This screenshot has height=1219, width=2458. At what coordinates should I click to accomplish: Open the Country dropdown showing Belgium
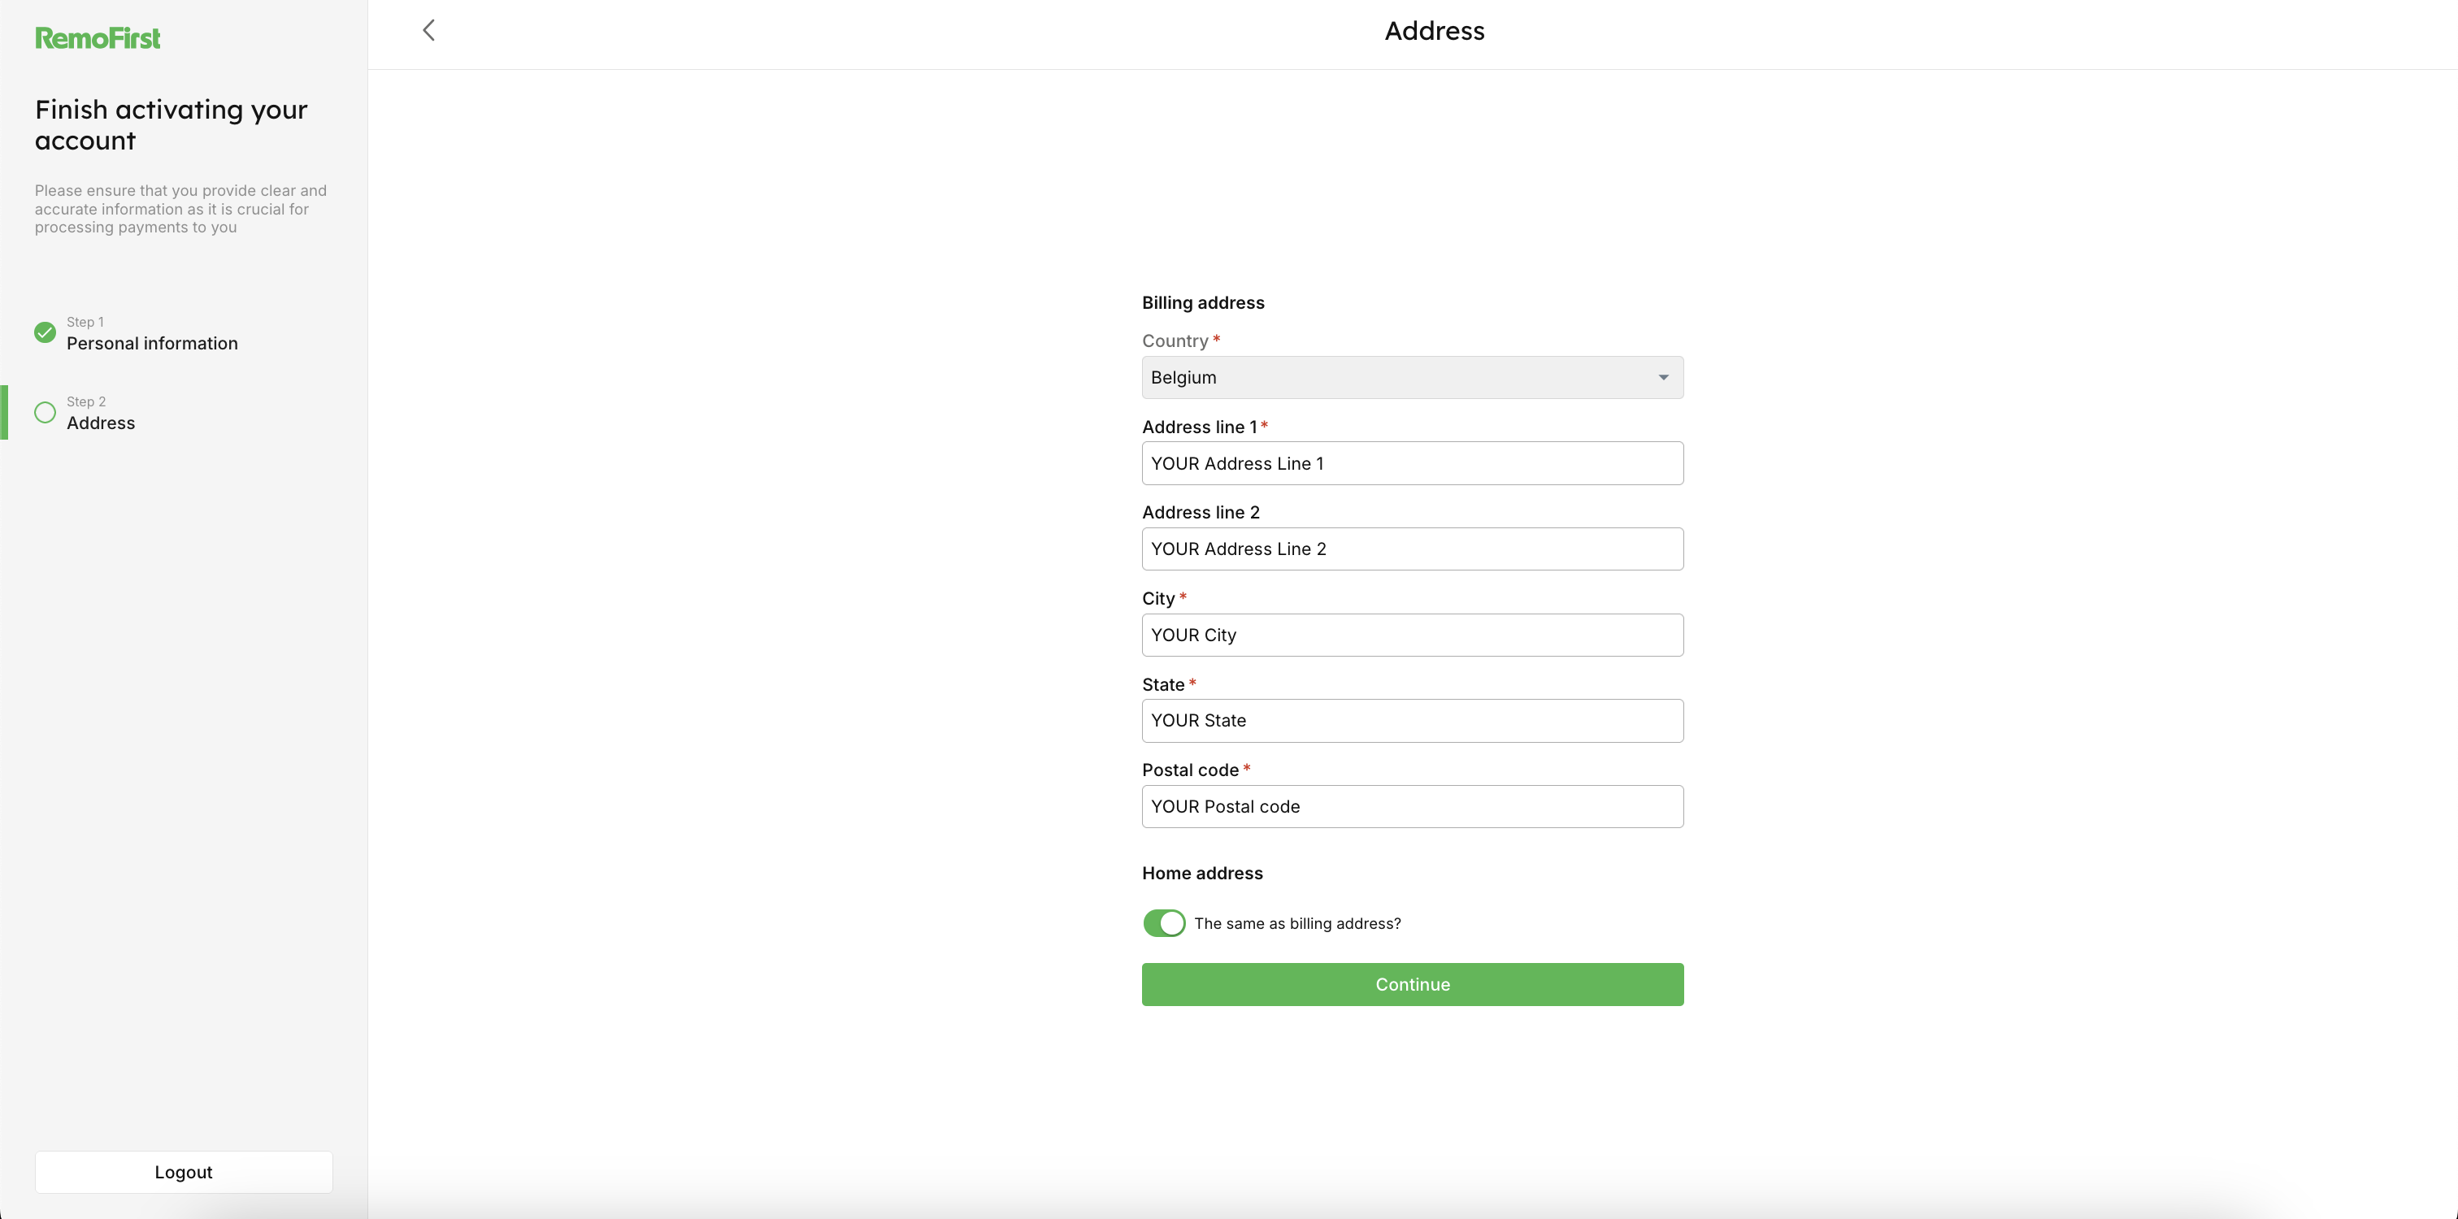(1412, 378)
